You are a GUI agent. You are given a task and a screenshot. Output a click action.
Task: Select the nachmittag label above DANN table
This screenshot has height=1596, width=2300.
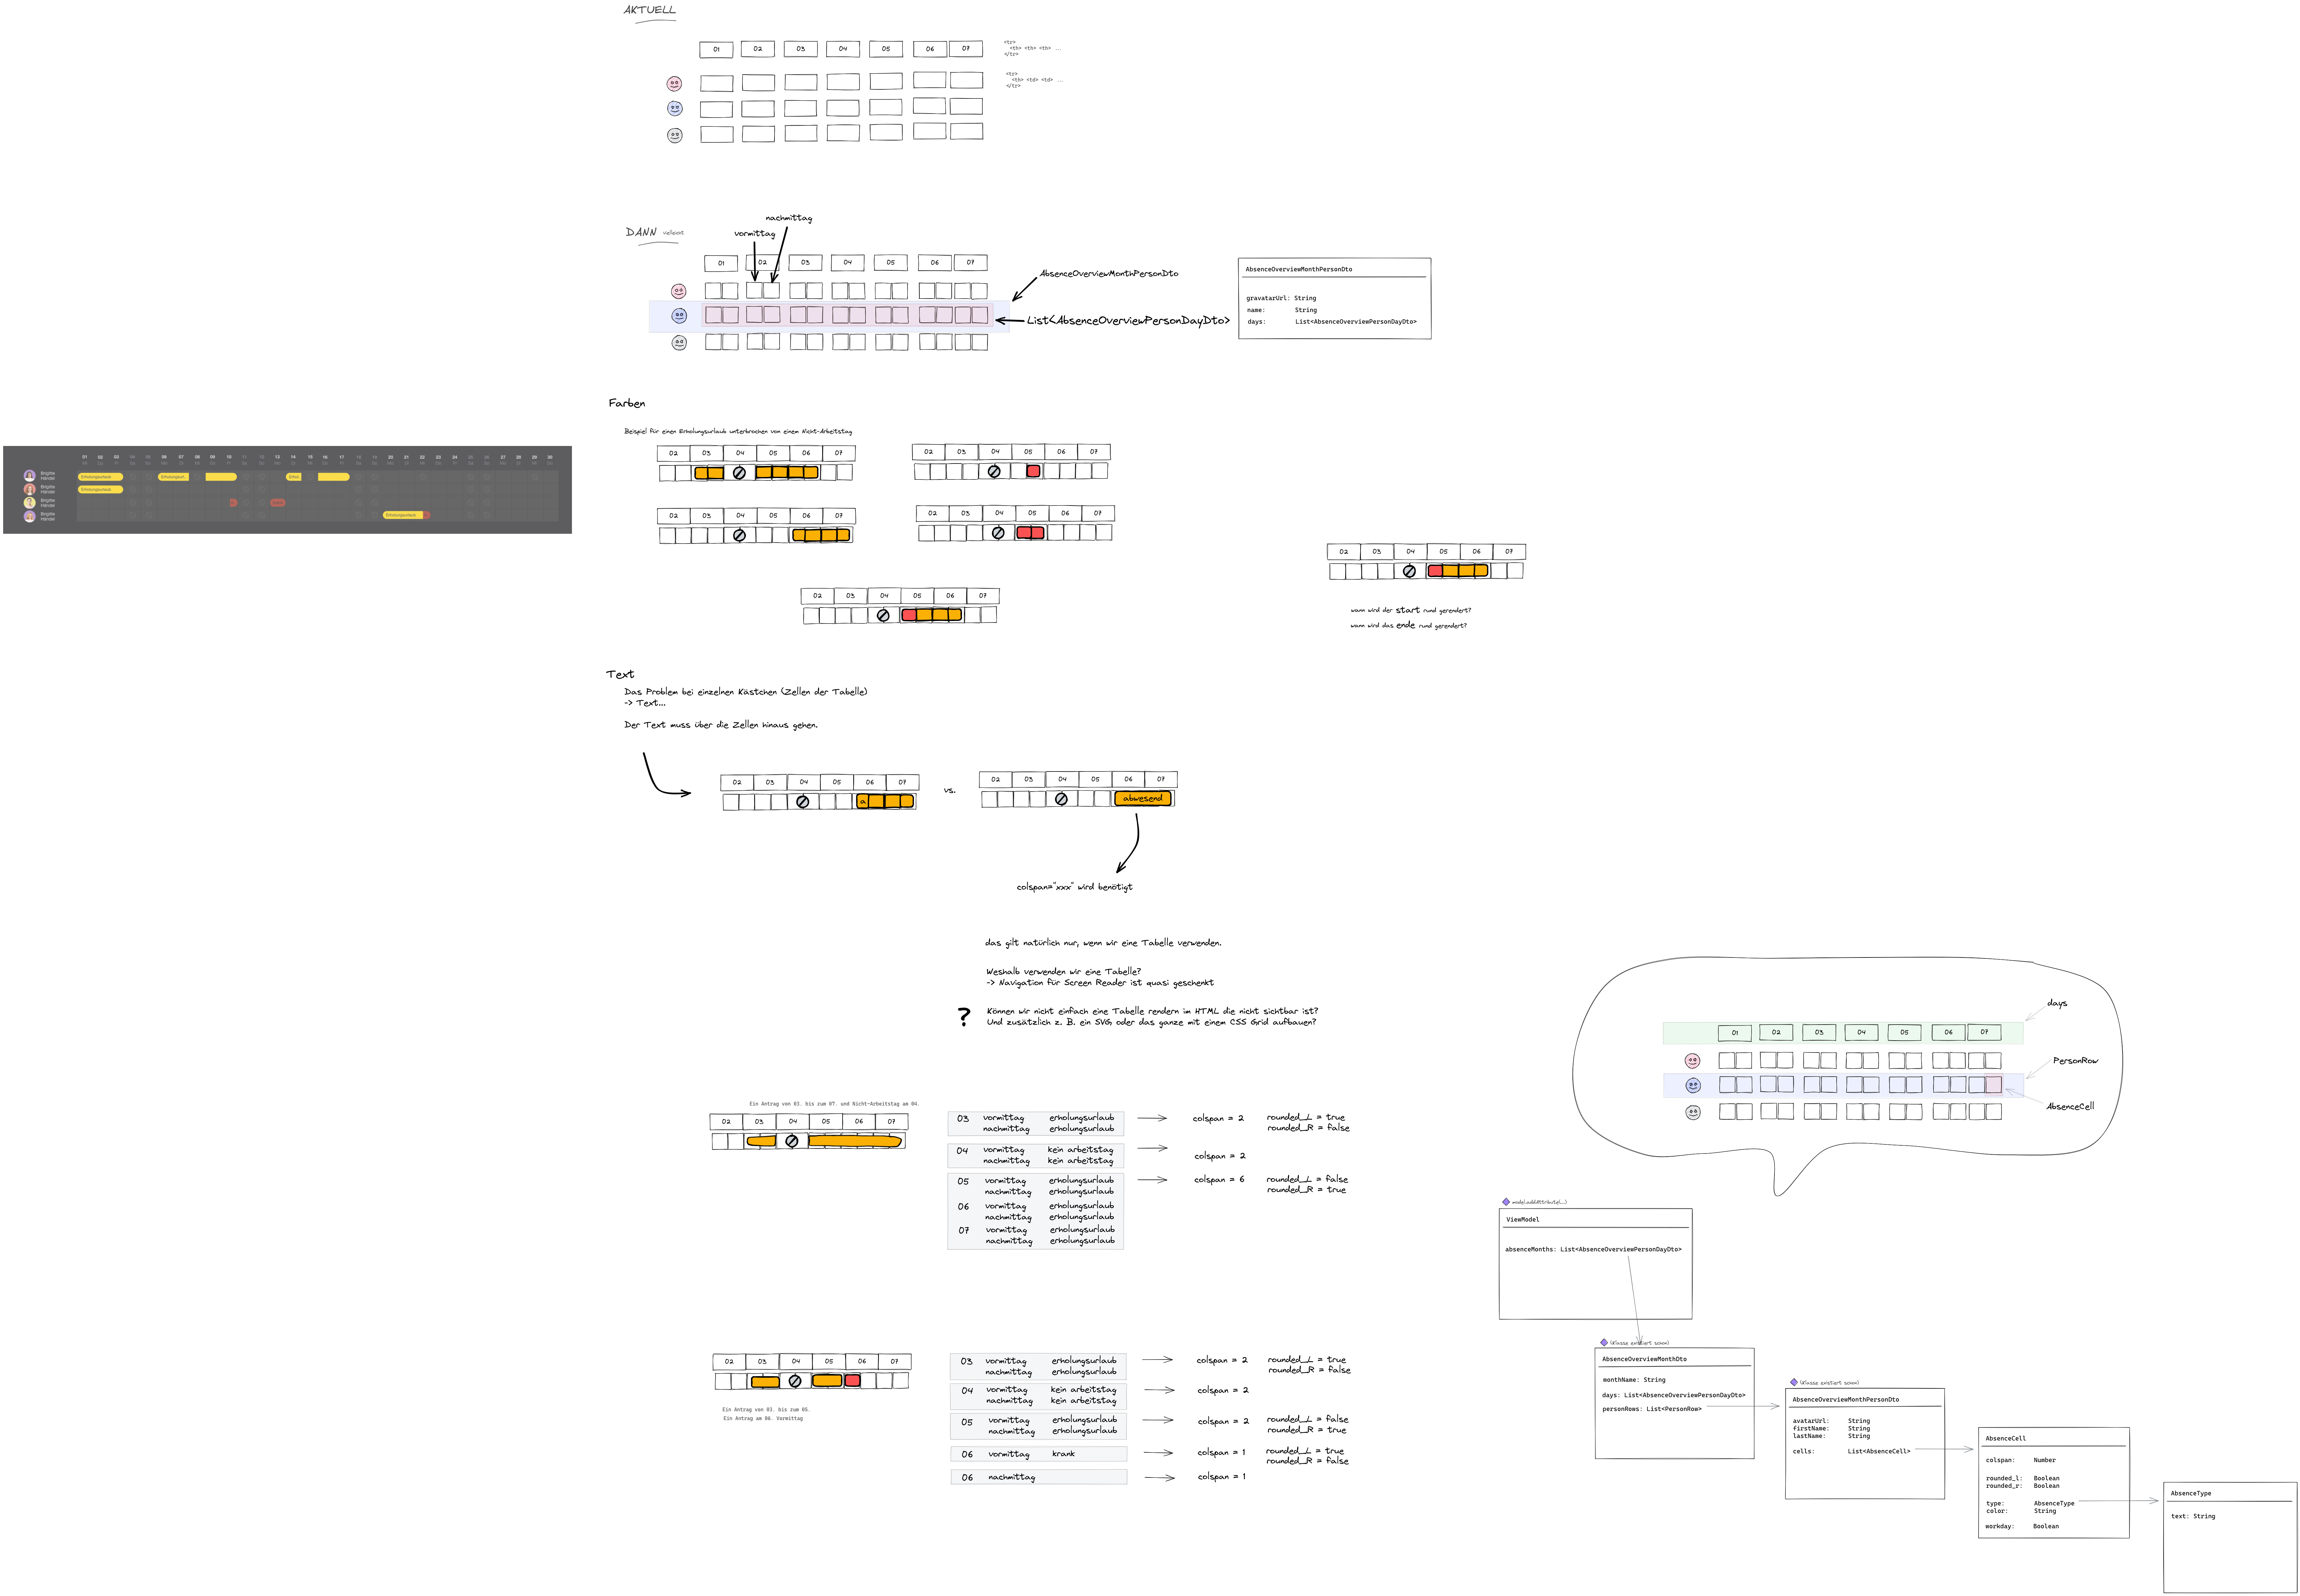(789, 218)
